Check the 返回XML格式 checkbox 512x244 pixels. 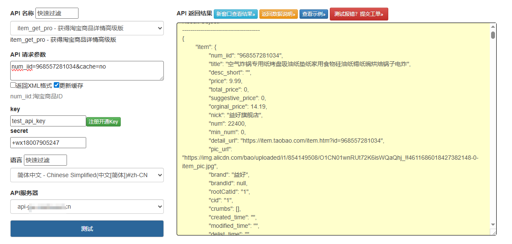pyautogui.click(x=13, y=85)
